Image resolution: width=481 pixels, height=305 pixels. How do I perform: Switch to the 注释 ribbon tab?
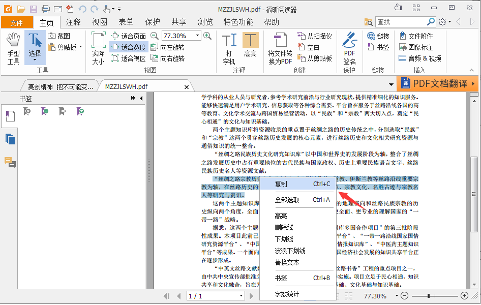pos(73,22)
